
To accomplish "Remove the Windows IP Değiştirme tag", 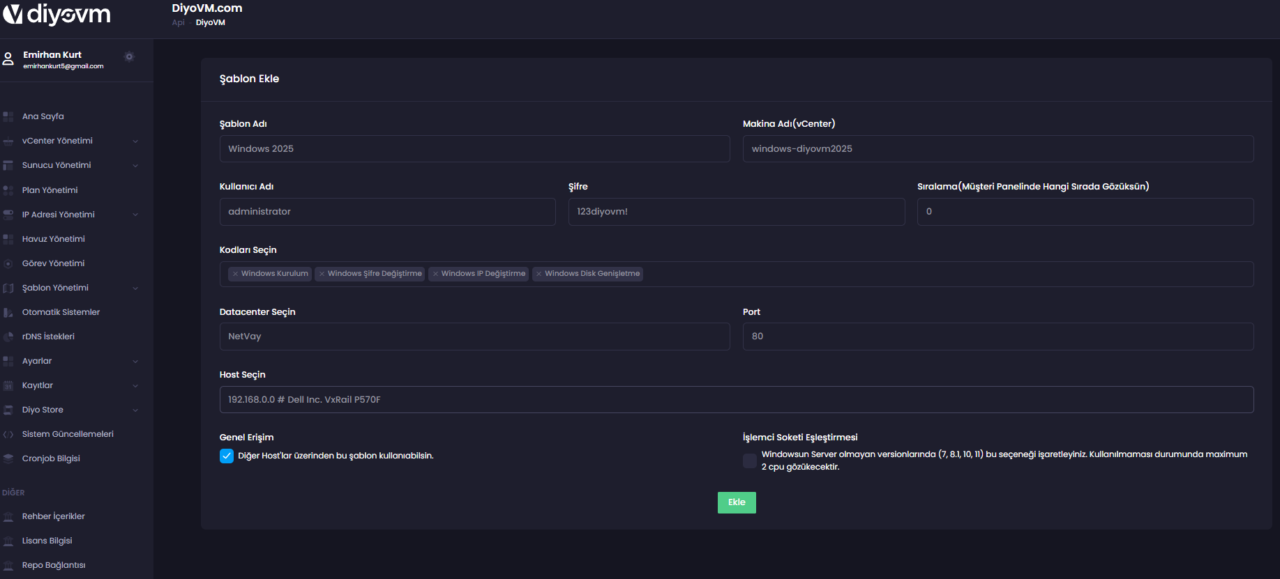I will tap(435, 274).
